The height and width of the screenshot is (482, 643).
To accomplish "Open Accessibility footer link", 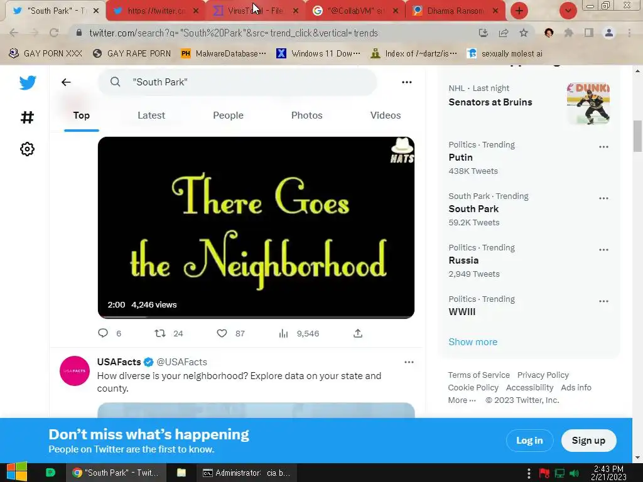I will [529, 387].
